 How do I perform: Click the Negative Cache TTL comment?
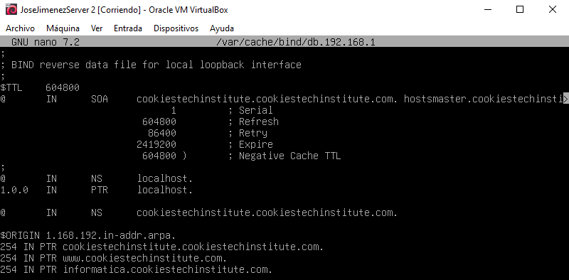click(x=284, y=156)
